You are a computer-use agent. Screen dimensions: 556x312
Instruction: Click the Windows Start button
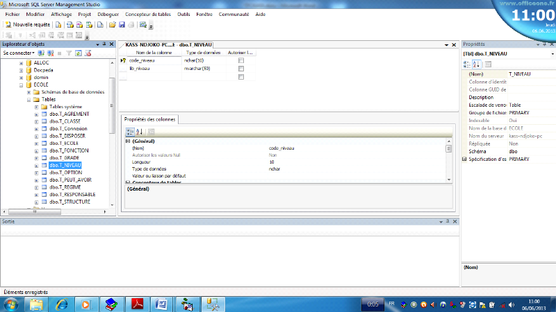pos(10,304)
